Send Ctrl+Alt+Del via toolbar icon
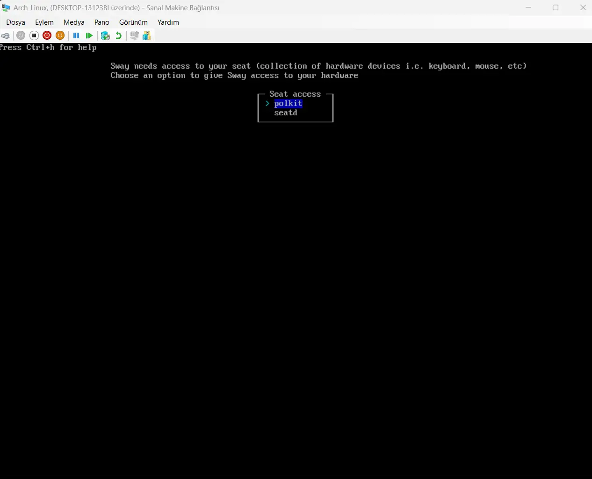 tap(6, 35)
